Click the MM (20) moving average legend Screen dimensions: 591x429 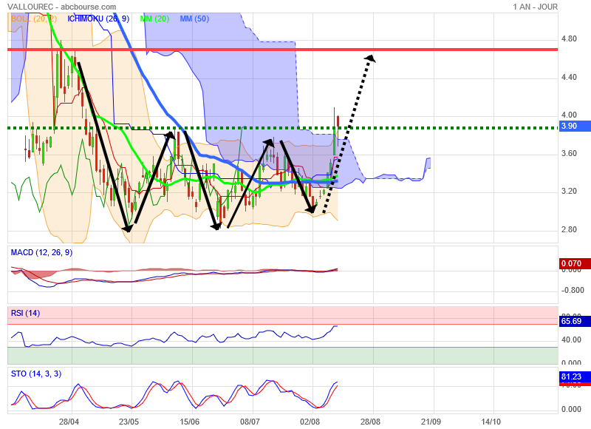pos(154,19)
